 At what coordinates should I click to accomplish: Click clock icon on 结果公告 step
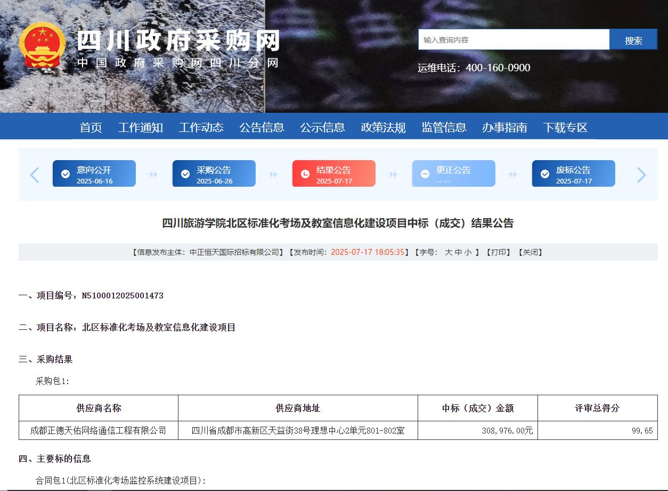point(305,174)
